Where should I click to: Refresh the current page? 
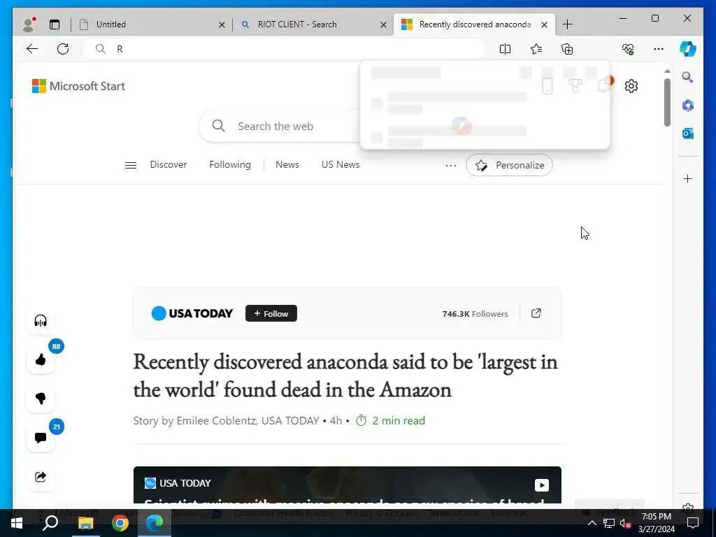[63, 49]
